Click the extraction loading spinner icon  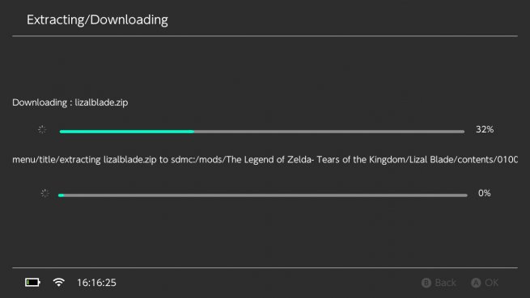[45, 193]
